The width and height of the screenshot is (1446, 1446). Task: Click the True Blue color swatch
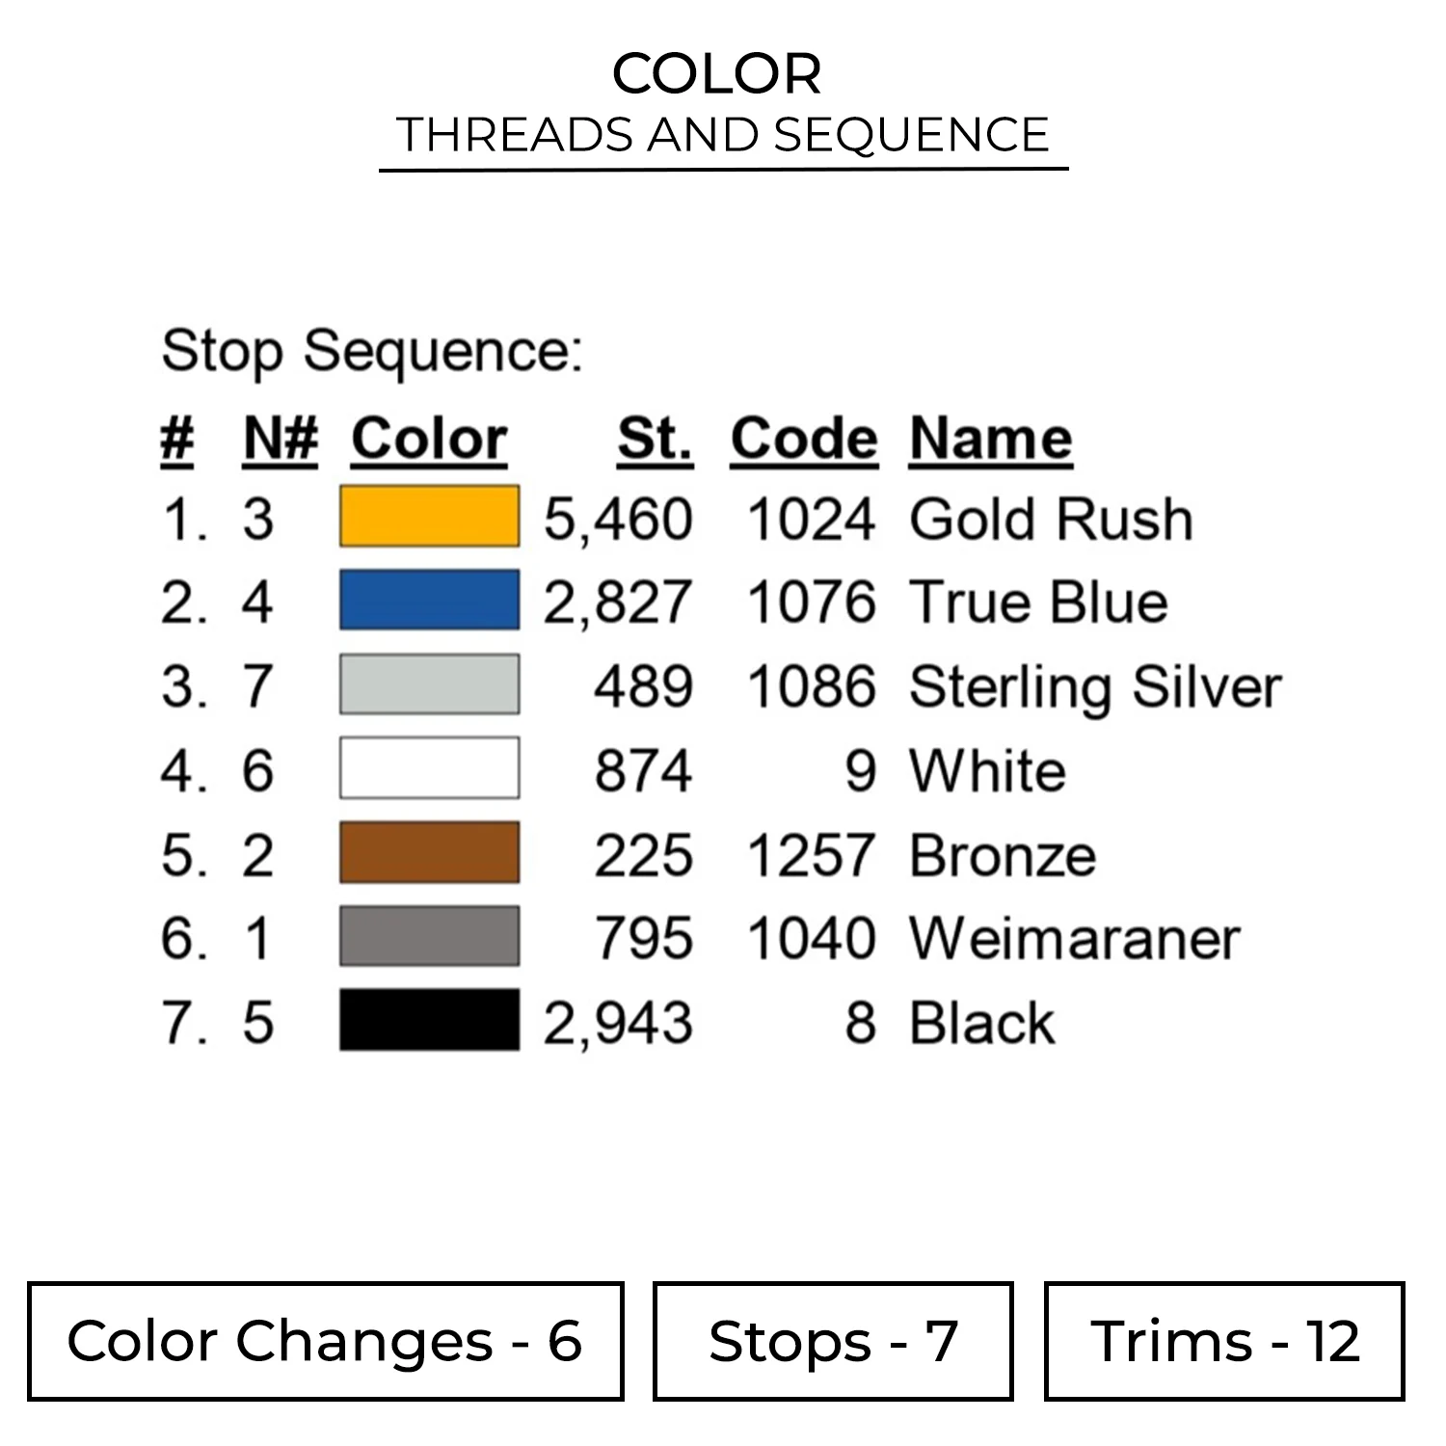point(429,601)
